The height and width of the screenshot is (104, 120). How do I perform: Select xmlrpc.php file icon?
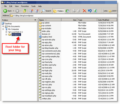pos(40,98)
